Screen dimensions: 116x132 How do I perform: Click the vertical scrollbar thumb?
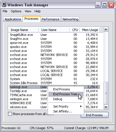coord(106,93)
